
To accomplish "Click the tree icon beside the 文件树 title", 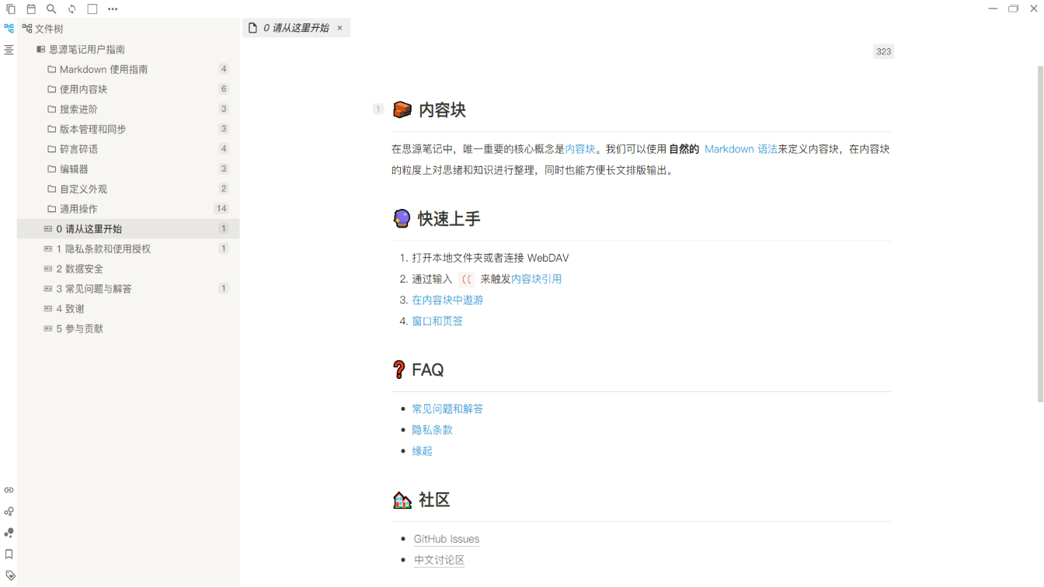I will (27, 29).
